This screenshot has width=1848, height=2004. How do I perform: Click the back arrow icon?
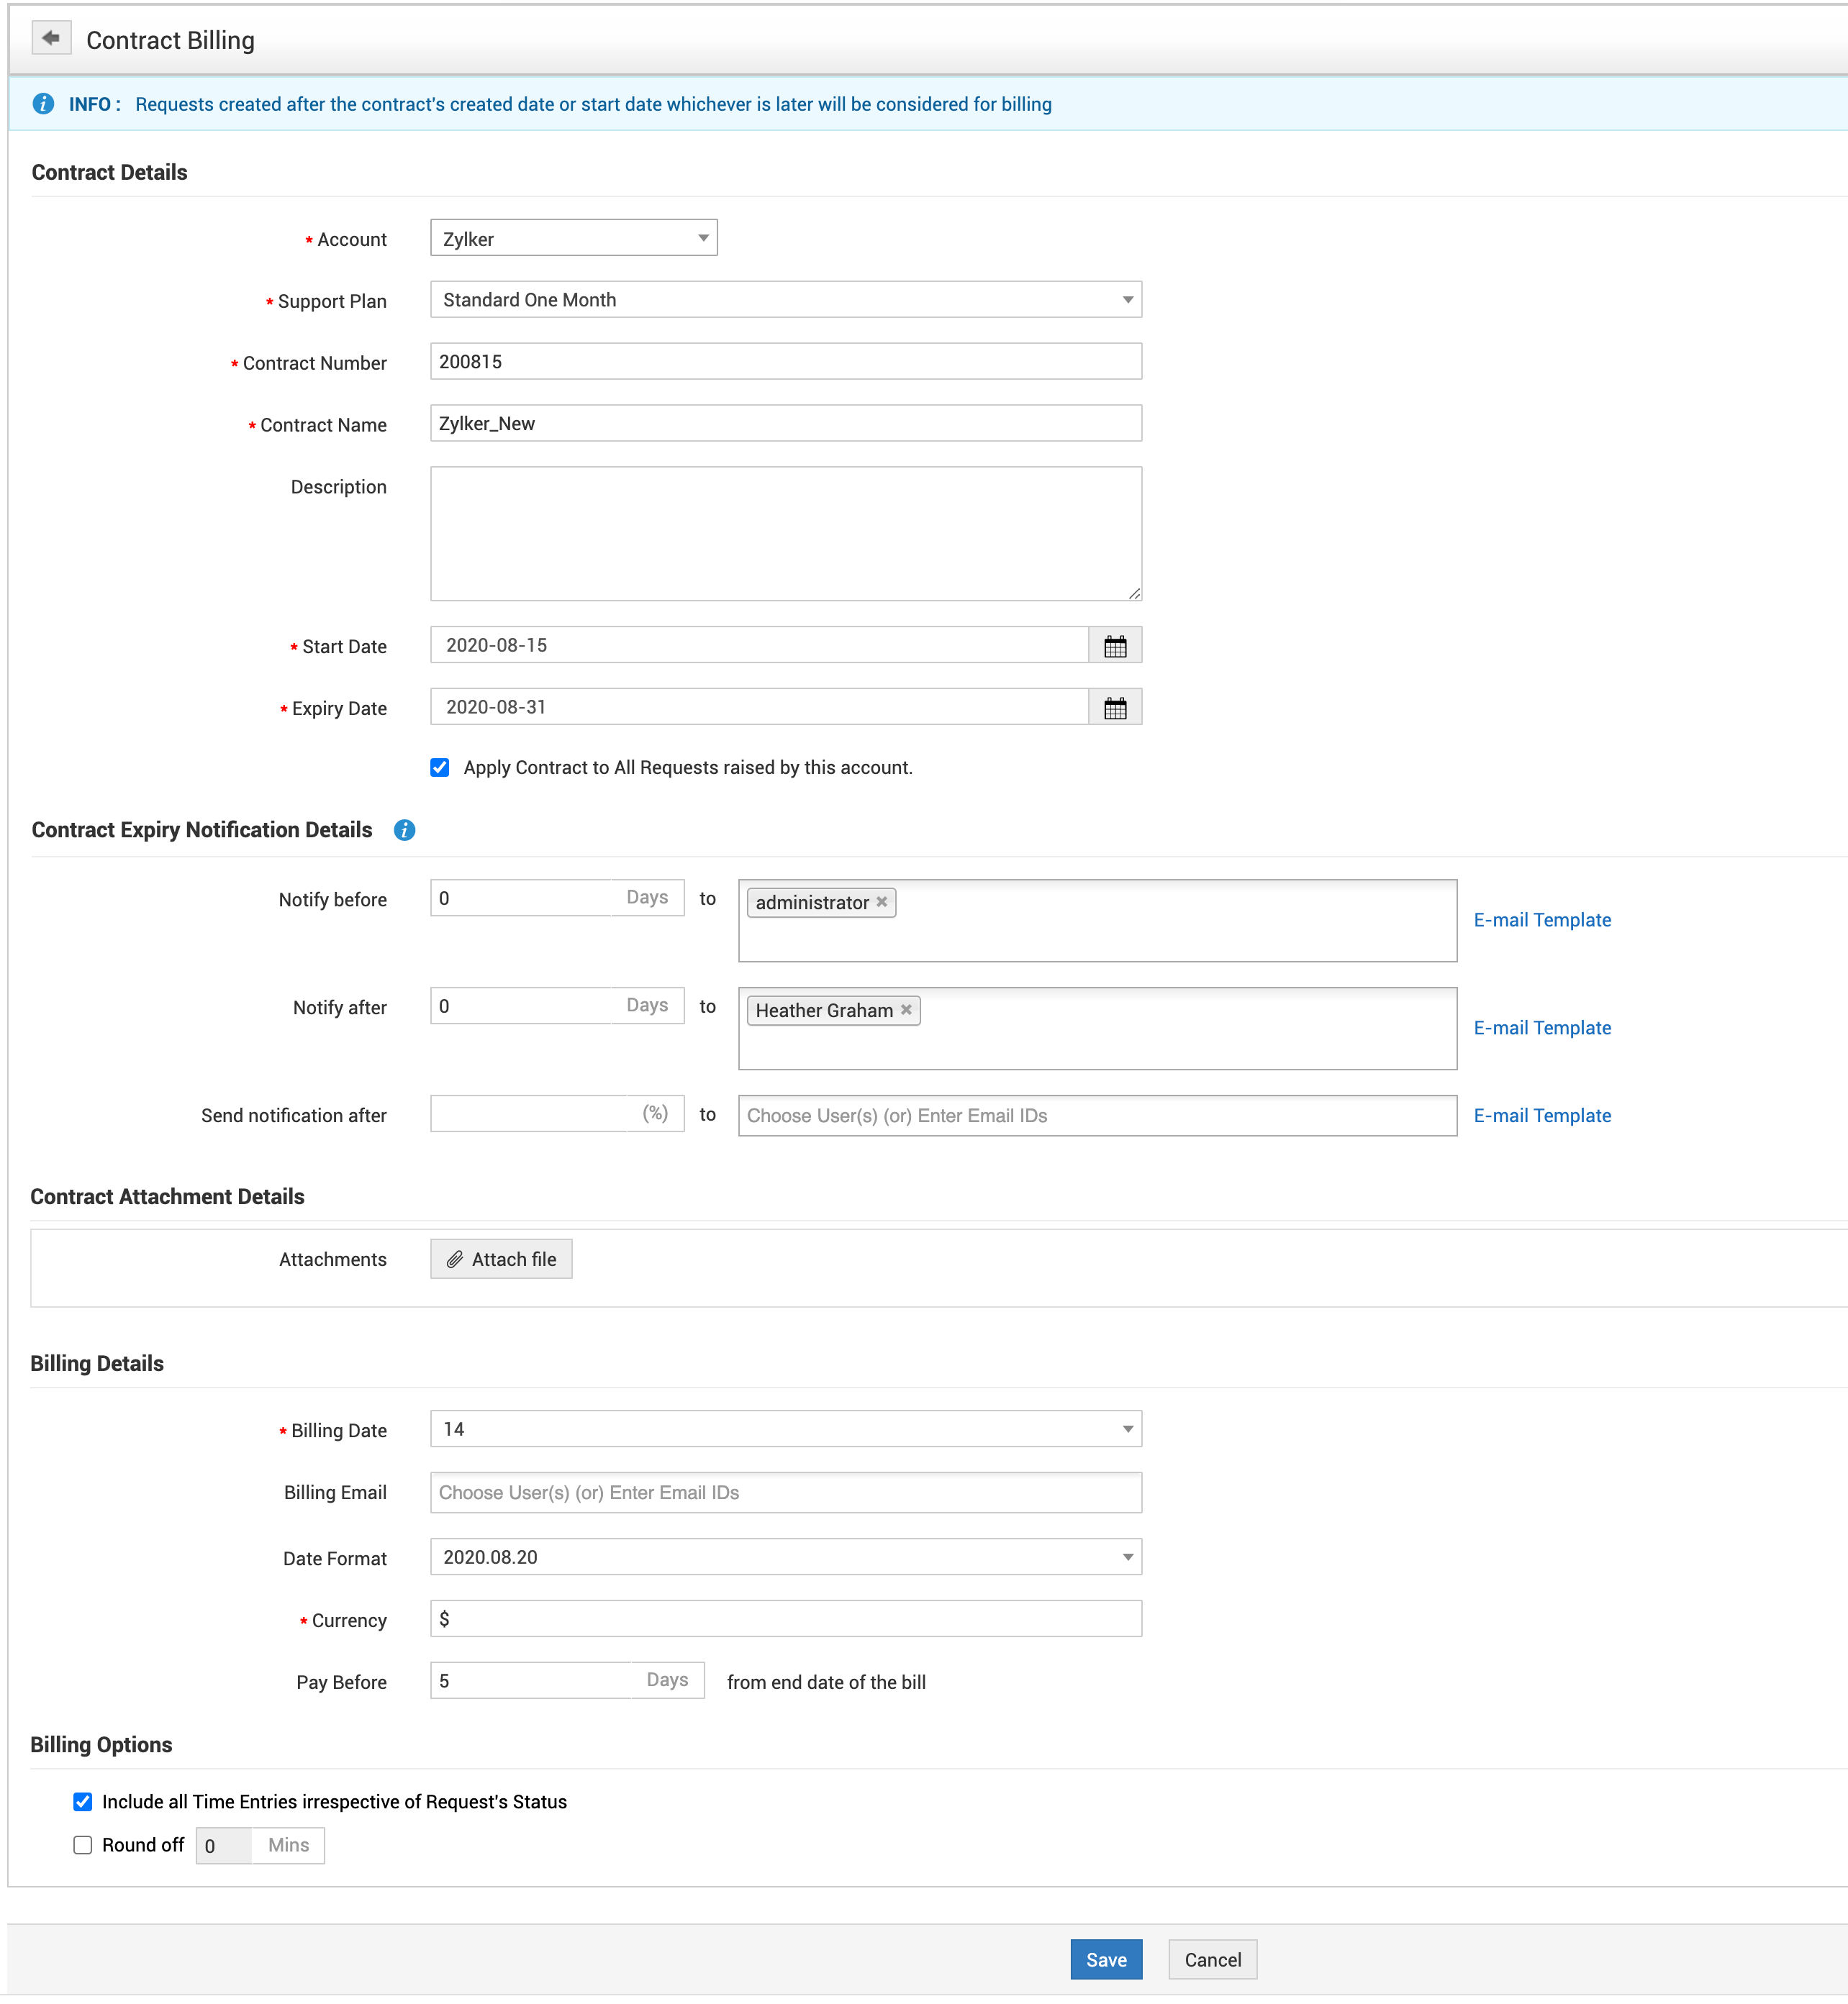51,39
